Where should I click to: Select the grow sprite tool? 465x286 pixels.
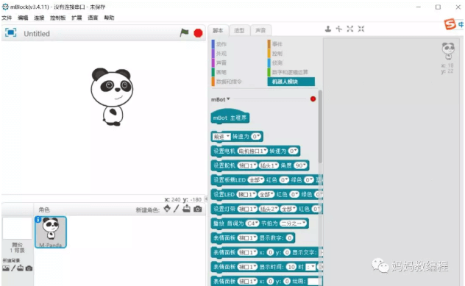point(350,29)
